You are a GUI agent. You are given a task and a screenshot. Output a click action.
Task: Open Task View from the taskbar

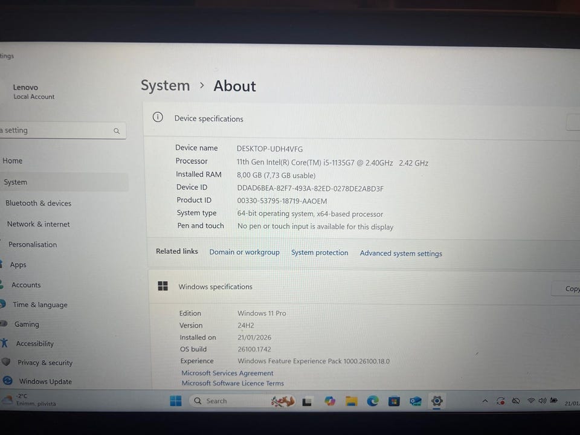point(307,401)
